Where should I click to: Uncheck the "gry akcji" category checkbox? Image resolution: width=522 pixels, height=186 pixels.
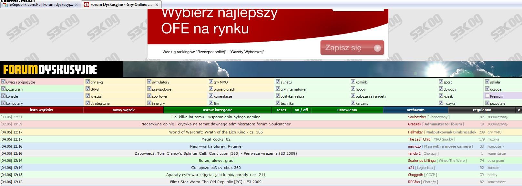(x=87, y=82)
